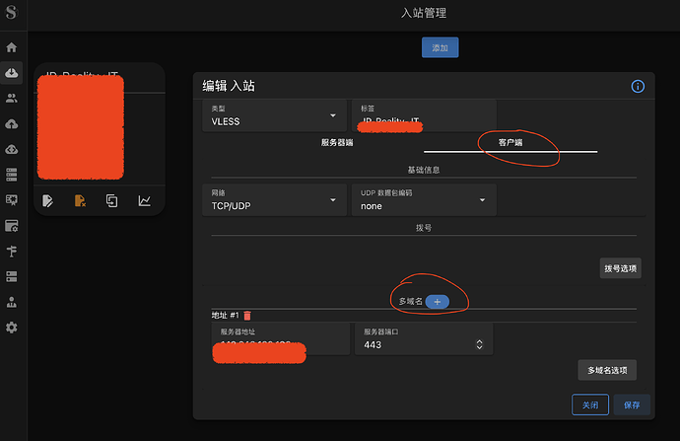Delete 地址 #1 with red trash icon
Viewport: 680px width, 441px height.
coord(247,316)
